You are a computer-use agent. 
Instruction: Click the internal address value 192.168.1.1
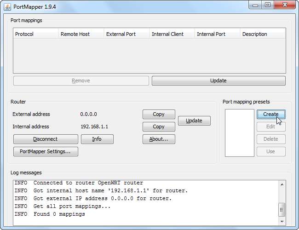click(x=94, y=126)
